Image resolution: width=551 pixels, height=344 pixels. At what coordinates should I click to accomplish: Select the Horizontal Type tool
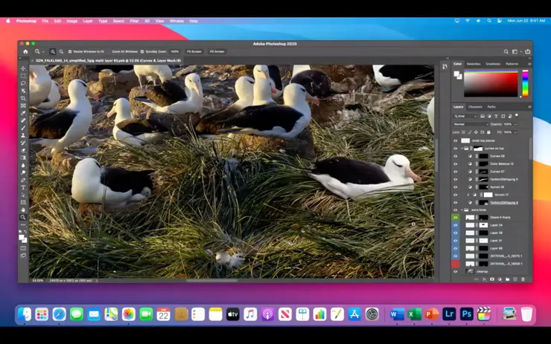(x=23, y=188)
